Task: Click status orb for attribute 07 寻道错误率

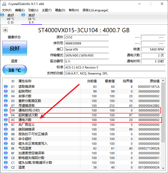Action: click(6, 105)
